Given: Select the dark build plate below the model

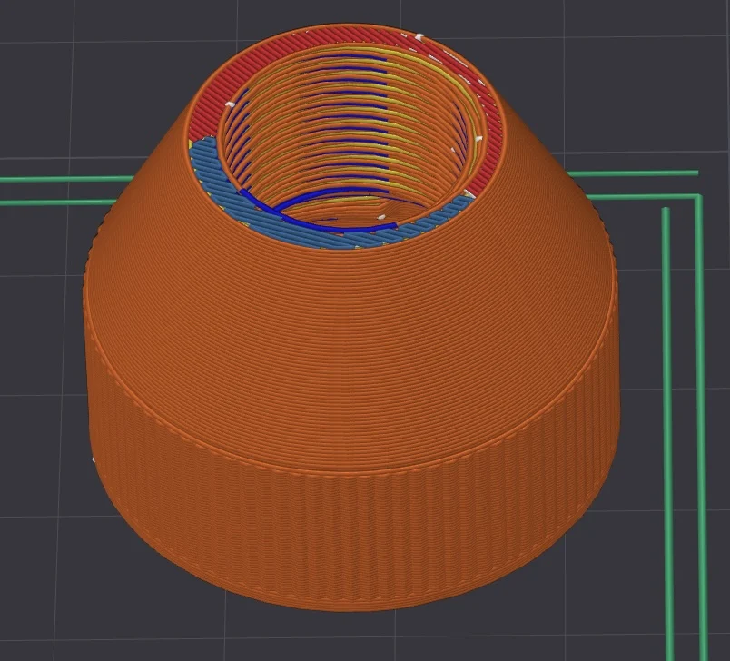Looking at the screenshot, I should 354,637.
